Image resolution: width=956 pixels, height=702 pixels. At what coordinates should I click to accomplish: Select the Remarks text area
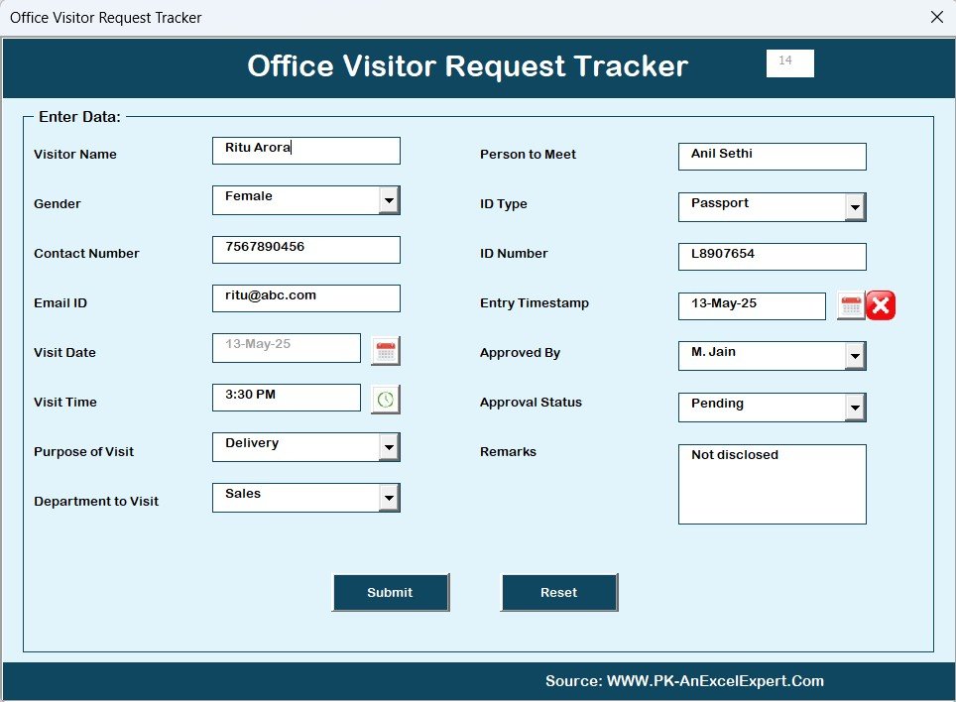click(772, 485)
